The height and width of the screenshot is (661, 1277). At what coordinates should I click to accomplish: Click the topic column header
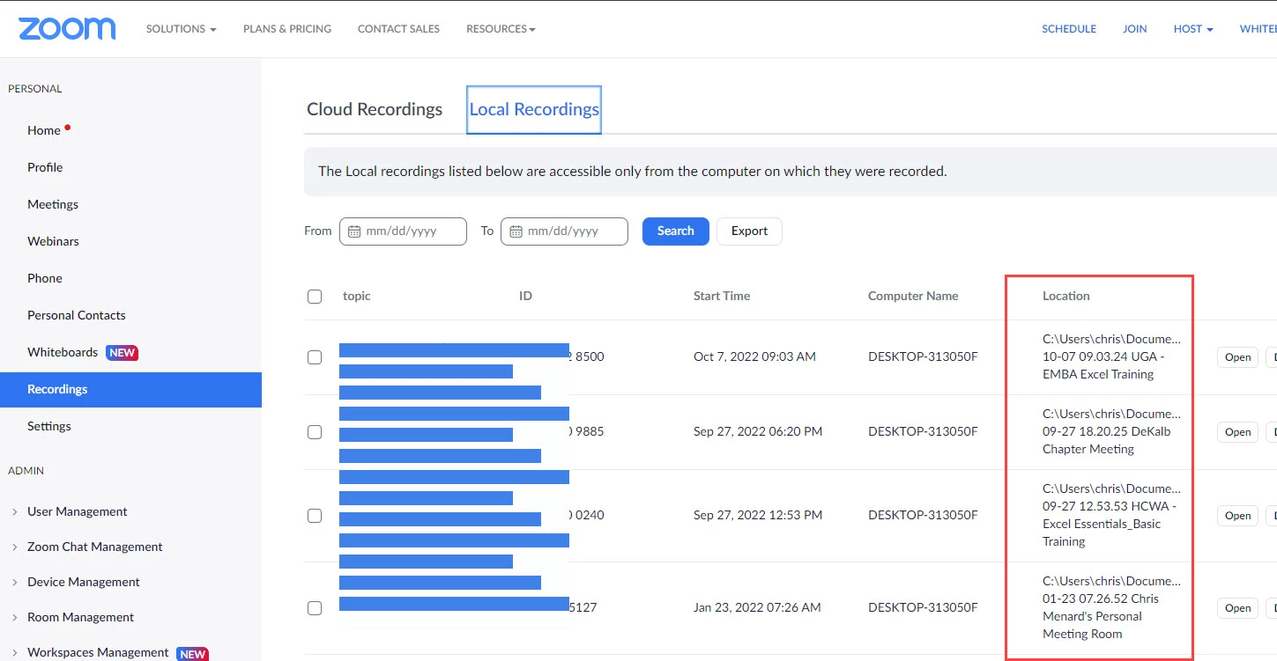357,297
